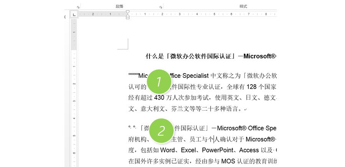The width and height of the screenshot is (345, 167).
Task: Click the 样式 group label
Action: tap(243, 7)
